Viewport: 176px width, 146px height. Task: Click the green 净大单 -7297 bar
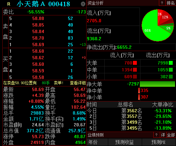click(x=157, y=84)
